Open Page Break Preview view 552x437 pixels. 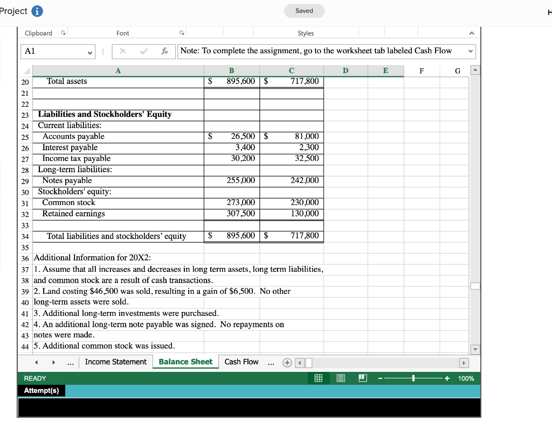[362, 378]
